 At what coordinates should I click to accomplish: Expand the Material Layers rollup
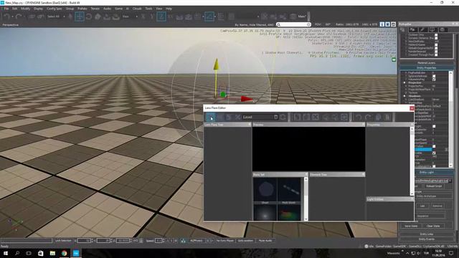tap(426, 63)
